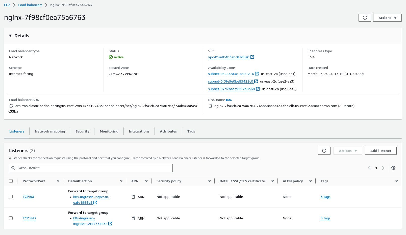Check the TCP:80 listener row
Viewport: 406px width, 235px height.
11,196
